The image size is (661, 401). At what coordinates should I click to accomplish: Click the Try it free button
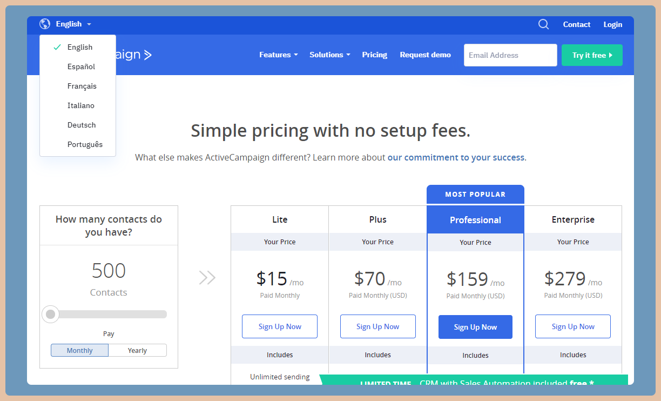pos(592,55)
